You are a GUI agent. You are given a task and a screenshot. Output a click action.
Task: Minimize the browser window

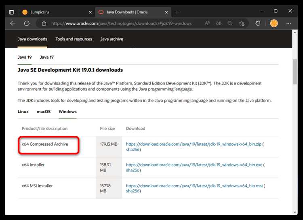pos(261,11)
